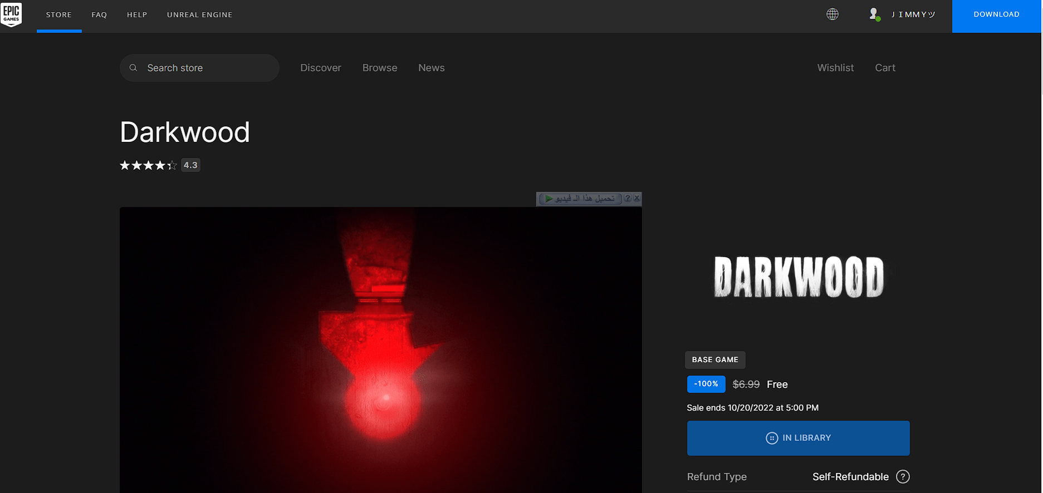Open the Cart page
1043x493 pixels.
click(885, 68)
